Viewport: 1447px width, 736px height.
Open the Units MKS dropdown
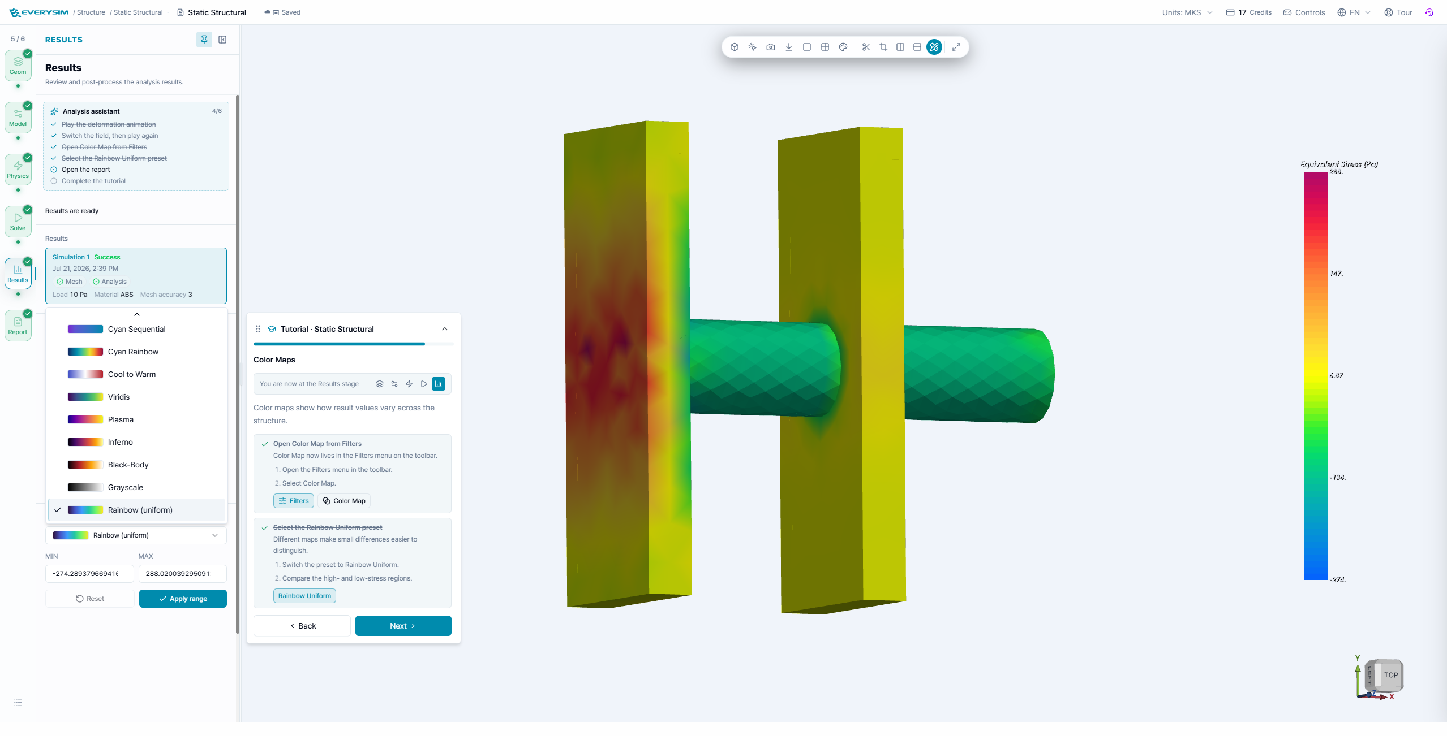coord(1187,12)
